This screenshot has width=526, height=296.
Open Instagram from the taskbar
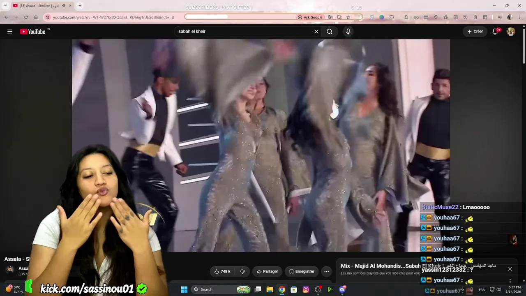coord(306,289)
